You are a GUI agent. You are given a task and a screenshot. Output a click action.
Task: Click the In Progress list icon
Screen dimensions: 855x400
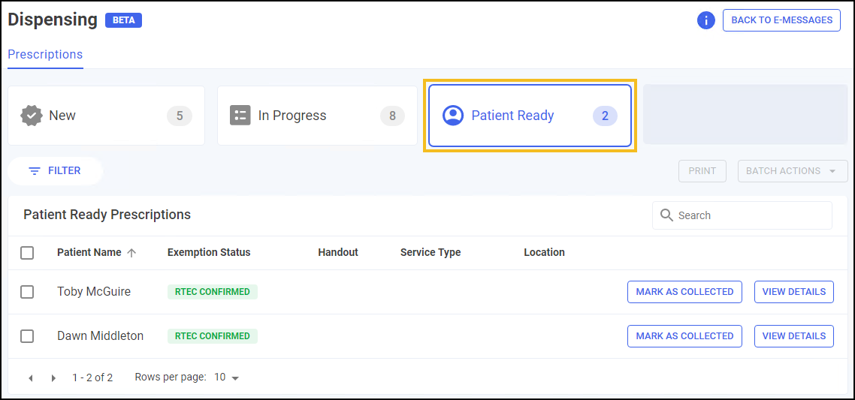coord(240,116)
